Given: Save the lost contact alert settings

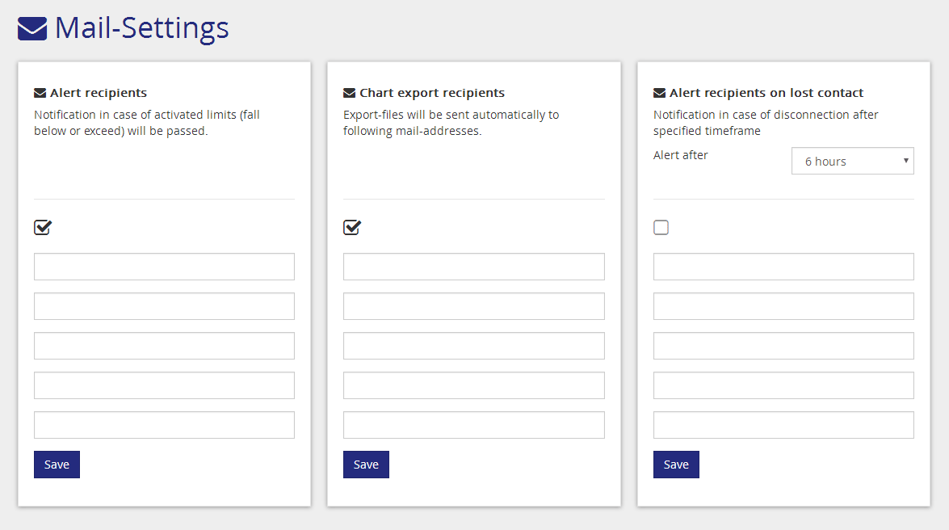Looking at the screenshot, I should [676, 465].
